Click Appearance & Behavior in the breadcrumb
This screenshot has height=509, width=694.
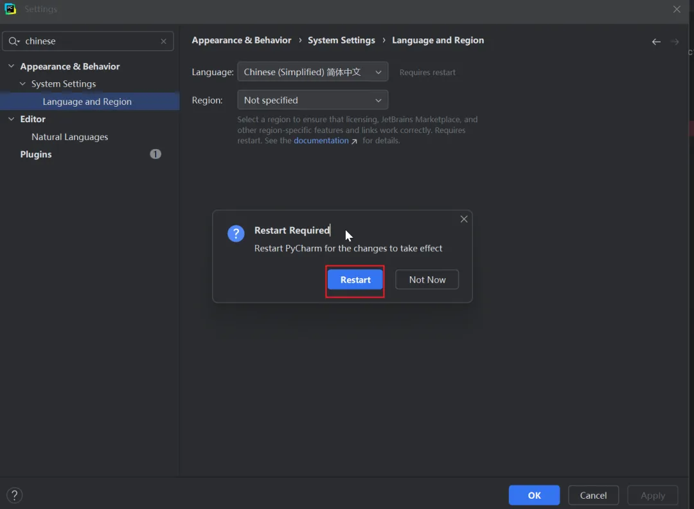(241, 40)
